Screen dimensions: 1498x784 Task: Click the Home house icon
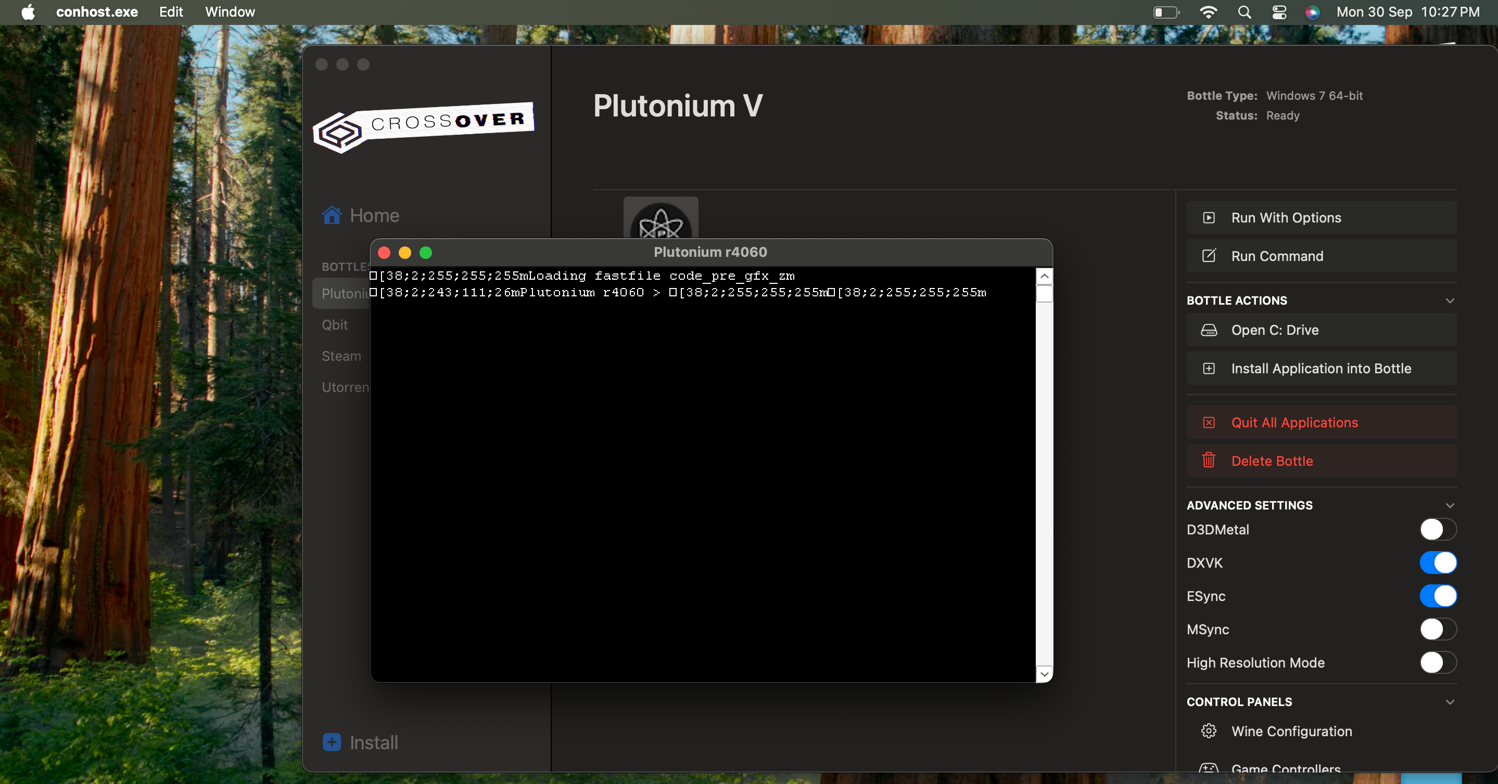(332, 215)
